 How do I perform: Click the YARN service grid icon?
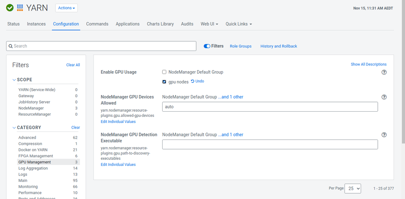pos(20,8)
